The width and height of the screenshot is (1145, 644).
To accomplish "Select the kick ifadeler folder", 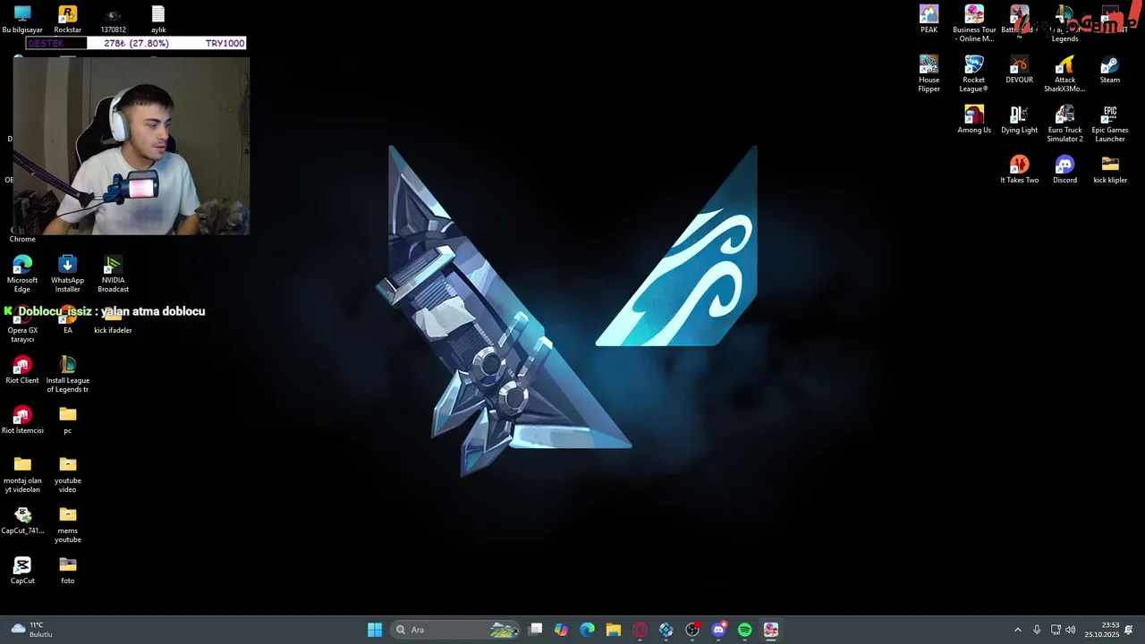I will pyautogui.click(x=113, y=319).
